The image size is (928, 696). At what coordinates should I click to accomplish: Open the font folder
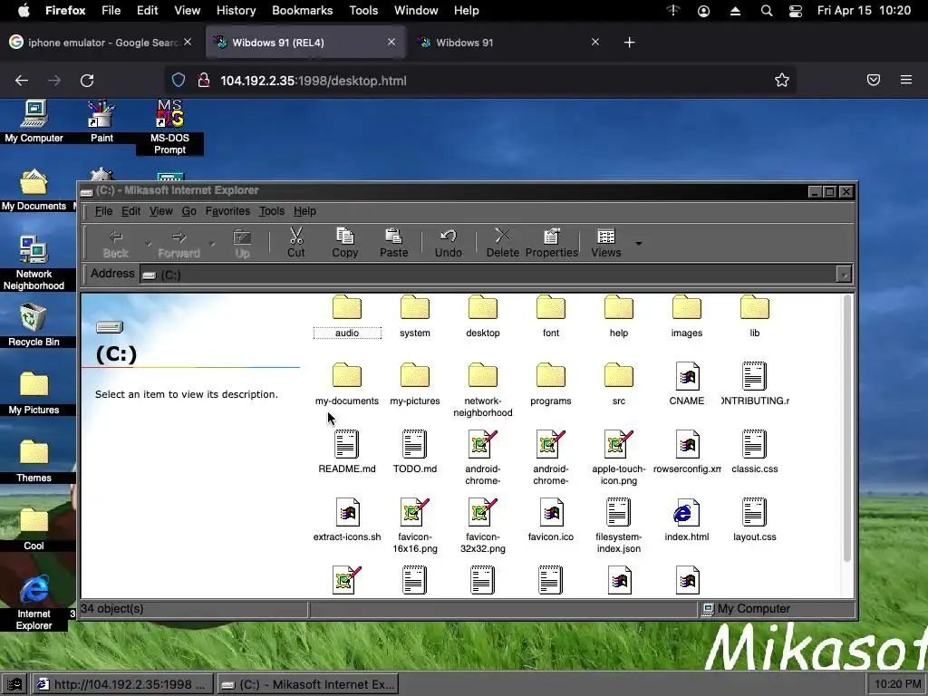pyautogui.click(x=550, y=316)
